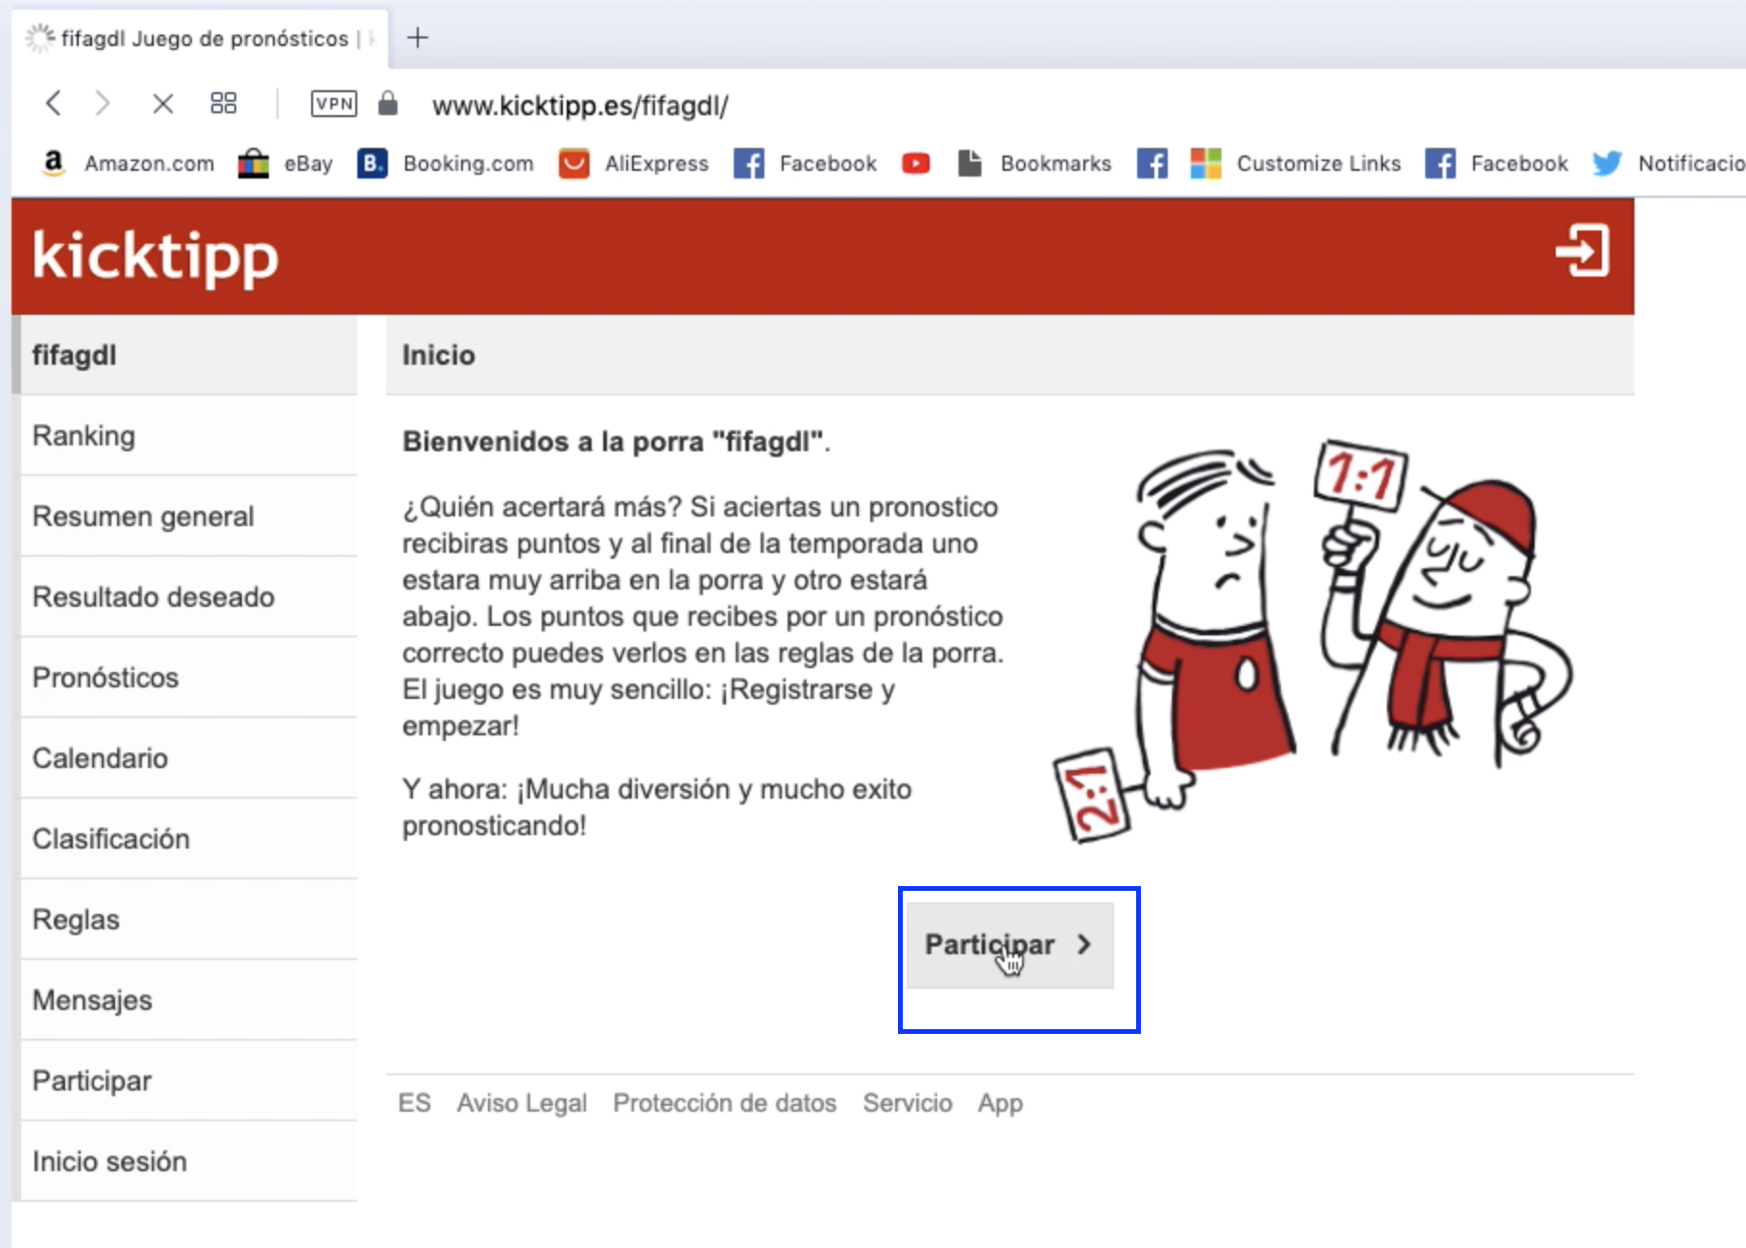Click the Protección de datos link

(724, 1103)
